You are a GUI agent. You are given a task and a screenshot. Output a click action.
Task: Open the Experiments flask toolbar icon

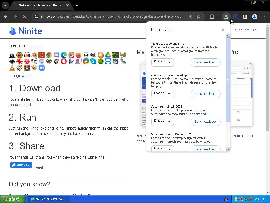[226, 17]
